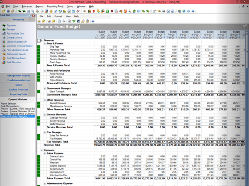
Task: Open the Processes menu in main menu bar
Action: coord(27,6)
